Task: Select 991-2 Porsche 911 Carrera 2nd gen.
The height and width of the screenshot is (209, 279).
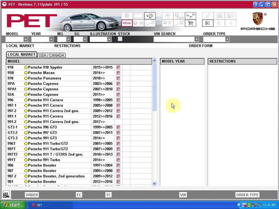Action: click(x=79, y=121)
